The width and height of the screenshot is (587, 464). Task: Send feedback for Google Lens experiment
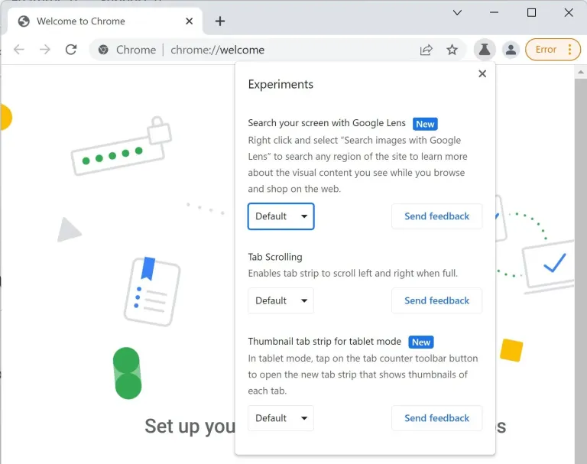click(436, 216)
